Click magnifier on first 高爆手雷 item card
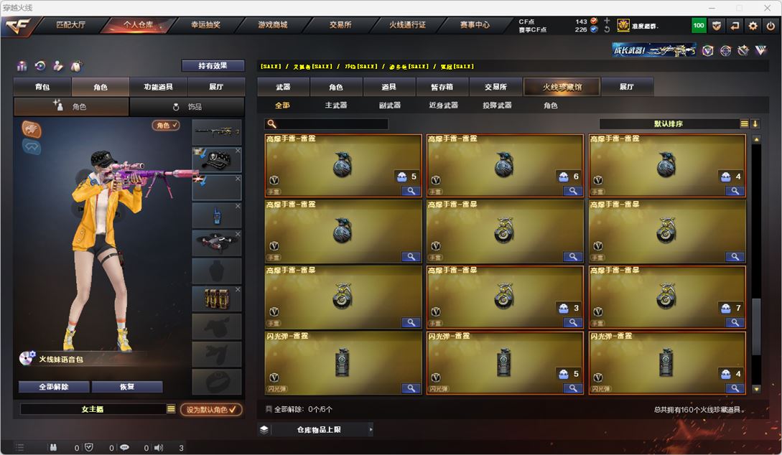Viewport: 782px width, 455px height. (x=411, y=191)
